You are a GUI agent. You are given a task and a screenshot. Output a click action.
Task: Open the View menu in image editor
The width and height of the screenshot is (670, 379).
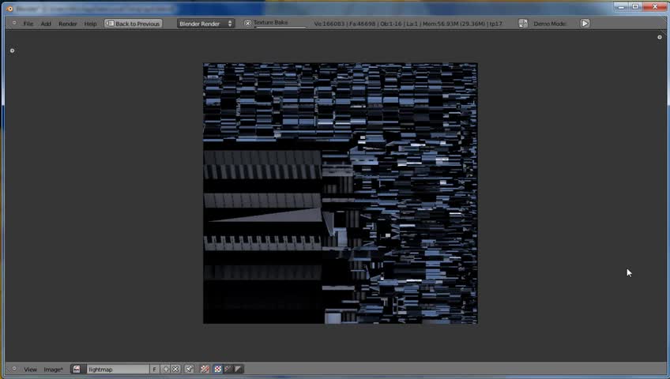click(x=30, y=370)
